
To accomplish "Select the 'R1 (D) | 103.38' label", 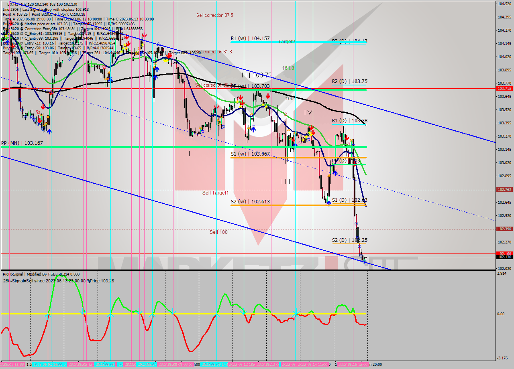I will (x=350, y=120).
